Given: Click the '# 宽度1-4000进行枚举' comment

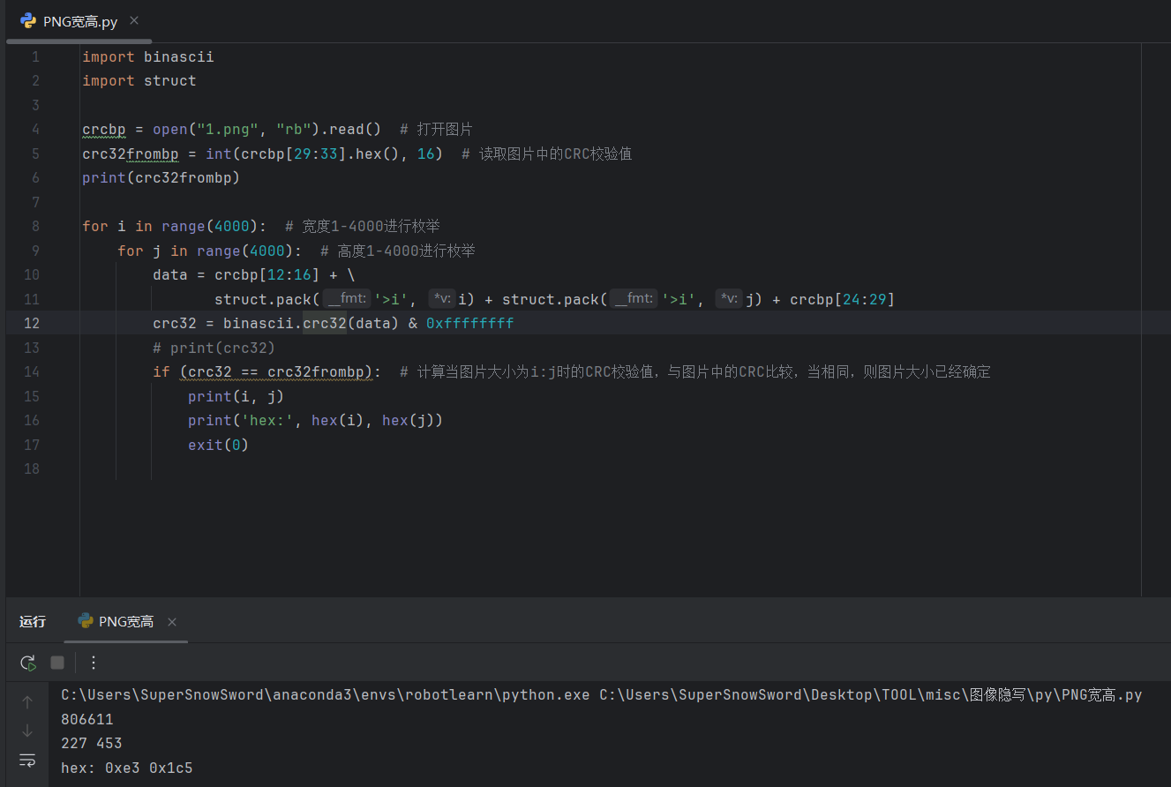Looking at the screenshot, I should pyautogui.click(x=363, y=227).
